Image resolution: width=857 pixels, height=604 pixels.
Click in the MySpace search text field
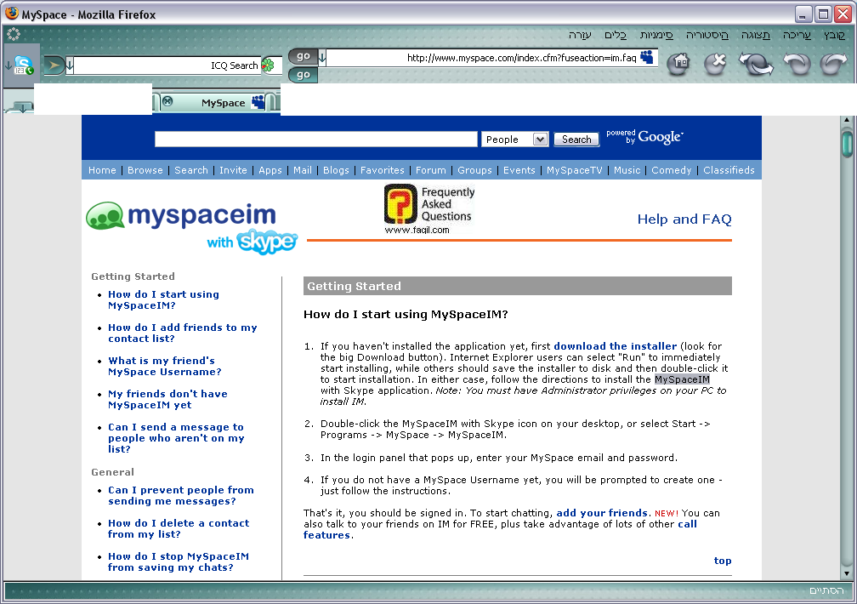[x=315, y=140]
